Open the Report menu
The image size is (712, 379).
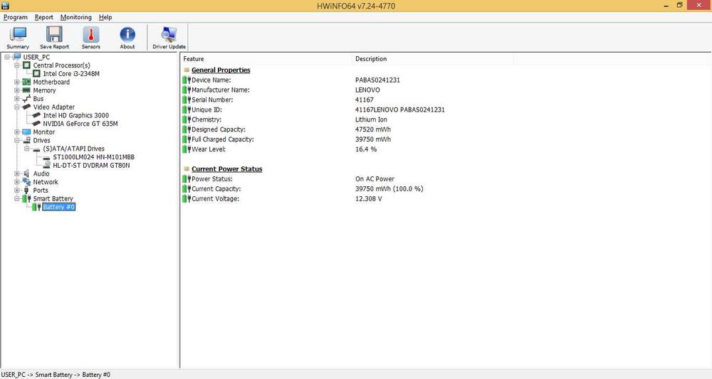[44, 17]
